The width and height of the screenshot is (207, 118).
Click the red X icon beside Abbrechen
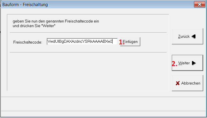(178, 83)
